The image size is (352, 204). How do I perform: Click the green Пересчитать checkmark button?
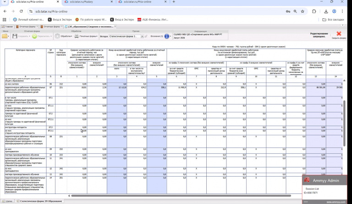(x=34, y=36)
